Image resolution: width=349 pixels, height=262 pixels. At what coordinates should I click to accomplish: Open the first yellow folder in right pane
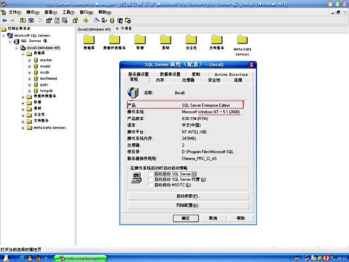click(89, 40)
